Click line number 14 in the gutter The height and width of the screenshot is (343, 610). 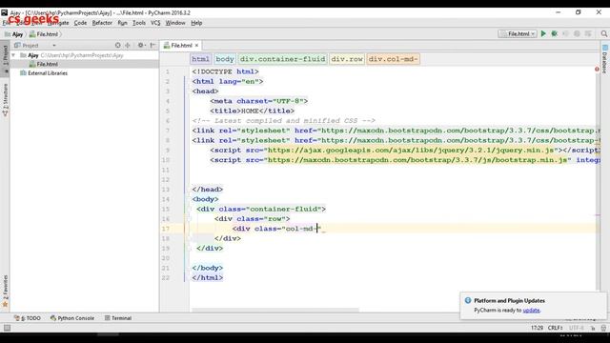(166, 199)
